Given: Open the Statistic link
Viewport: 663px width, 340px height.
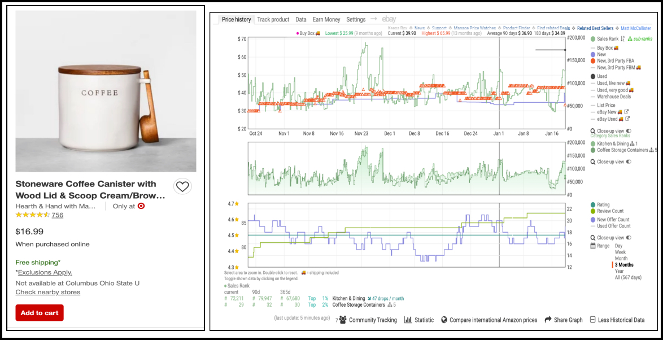Looking at the screenshot, I should [x=424, y=320].
